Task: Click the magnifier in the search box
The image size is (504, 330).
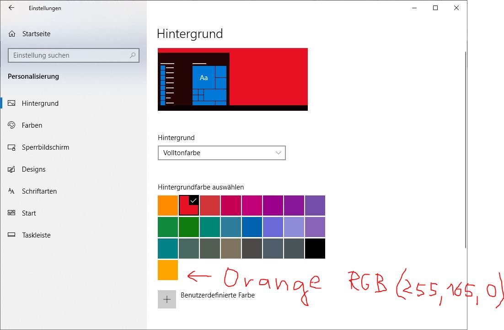Action: click(132, 55)
